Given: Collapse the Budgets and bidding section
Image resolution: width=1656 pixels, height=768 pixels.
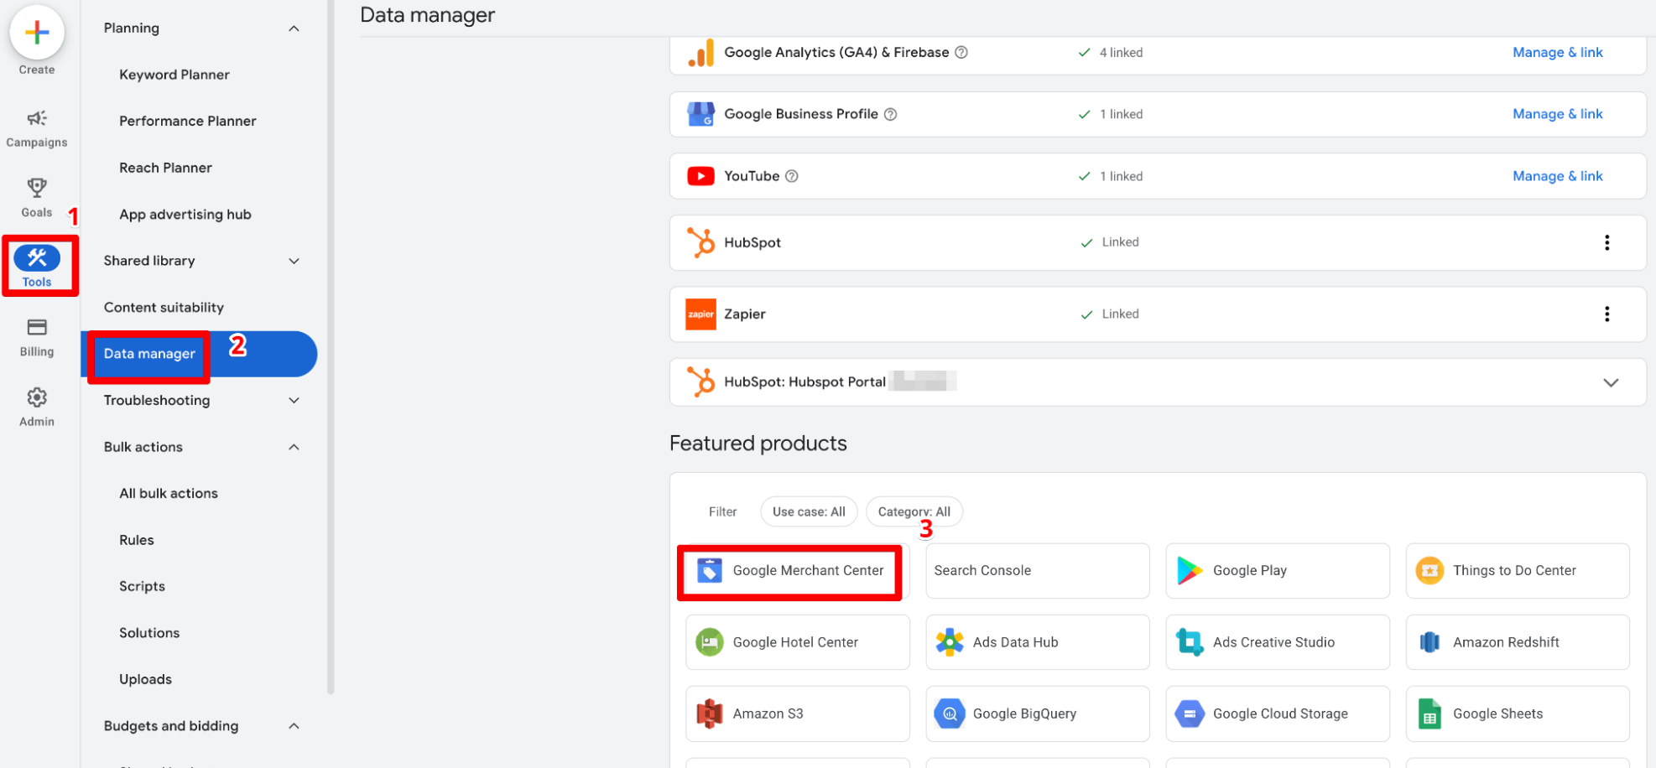Looking at the screenshot, I should point(294,726).
